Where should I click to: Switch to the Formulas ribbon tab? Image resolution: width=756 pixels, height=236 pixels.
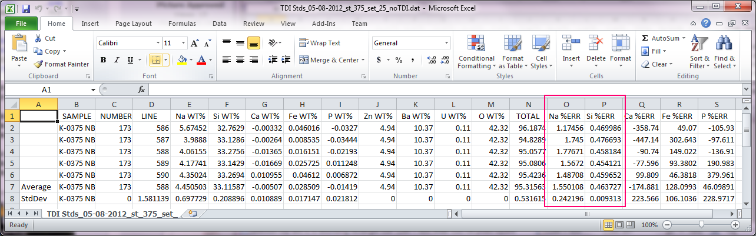tap(182, 24)
